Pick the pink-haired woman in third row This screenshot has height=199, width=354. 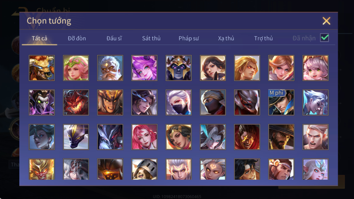[x=144, y=137]
